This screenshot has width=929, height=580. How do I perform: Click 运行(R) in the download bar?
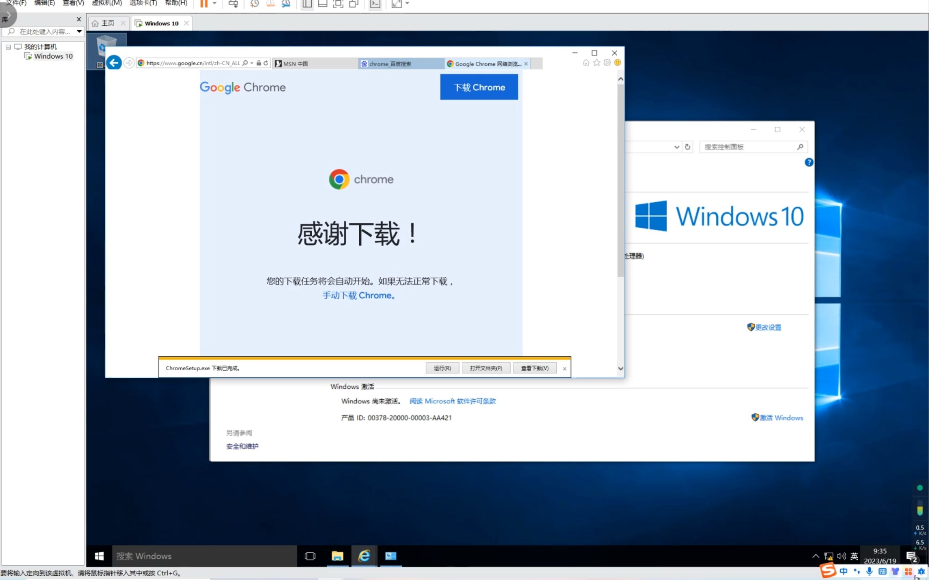[x=442, y=368]
